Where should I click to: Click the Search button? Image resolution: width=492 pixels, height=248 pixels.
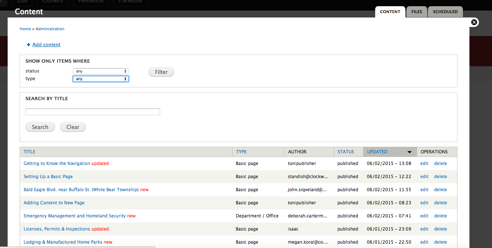(x=40, y=127)
